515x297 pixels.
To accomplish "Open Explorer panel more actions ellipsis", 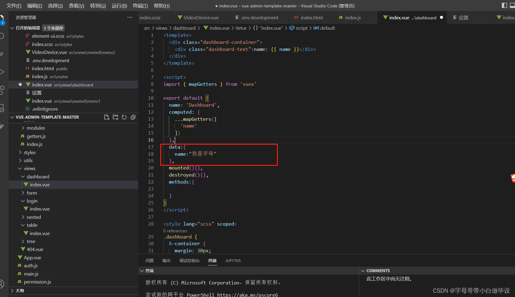I will 130,17.
